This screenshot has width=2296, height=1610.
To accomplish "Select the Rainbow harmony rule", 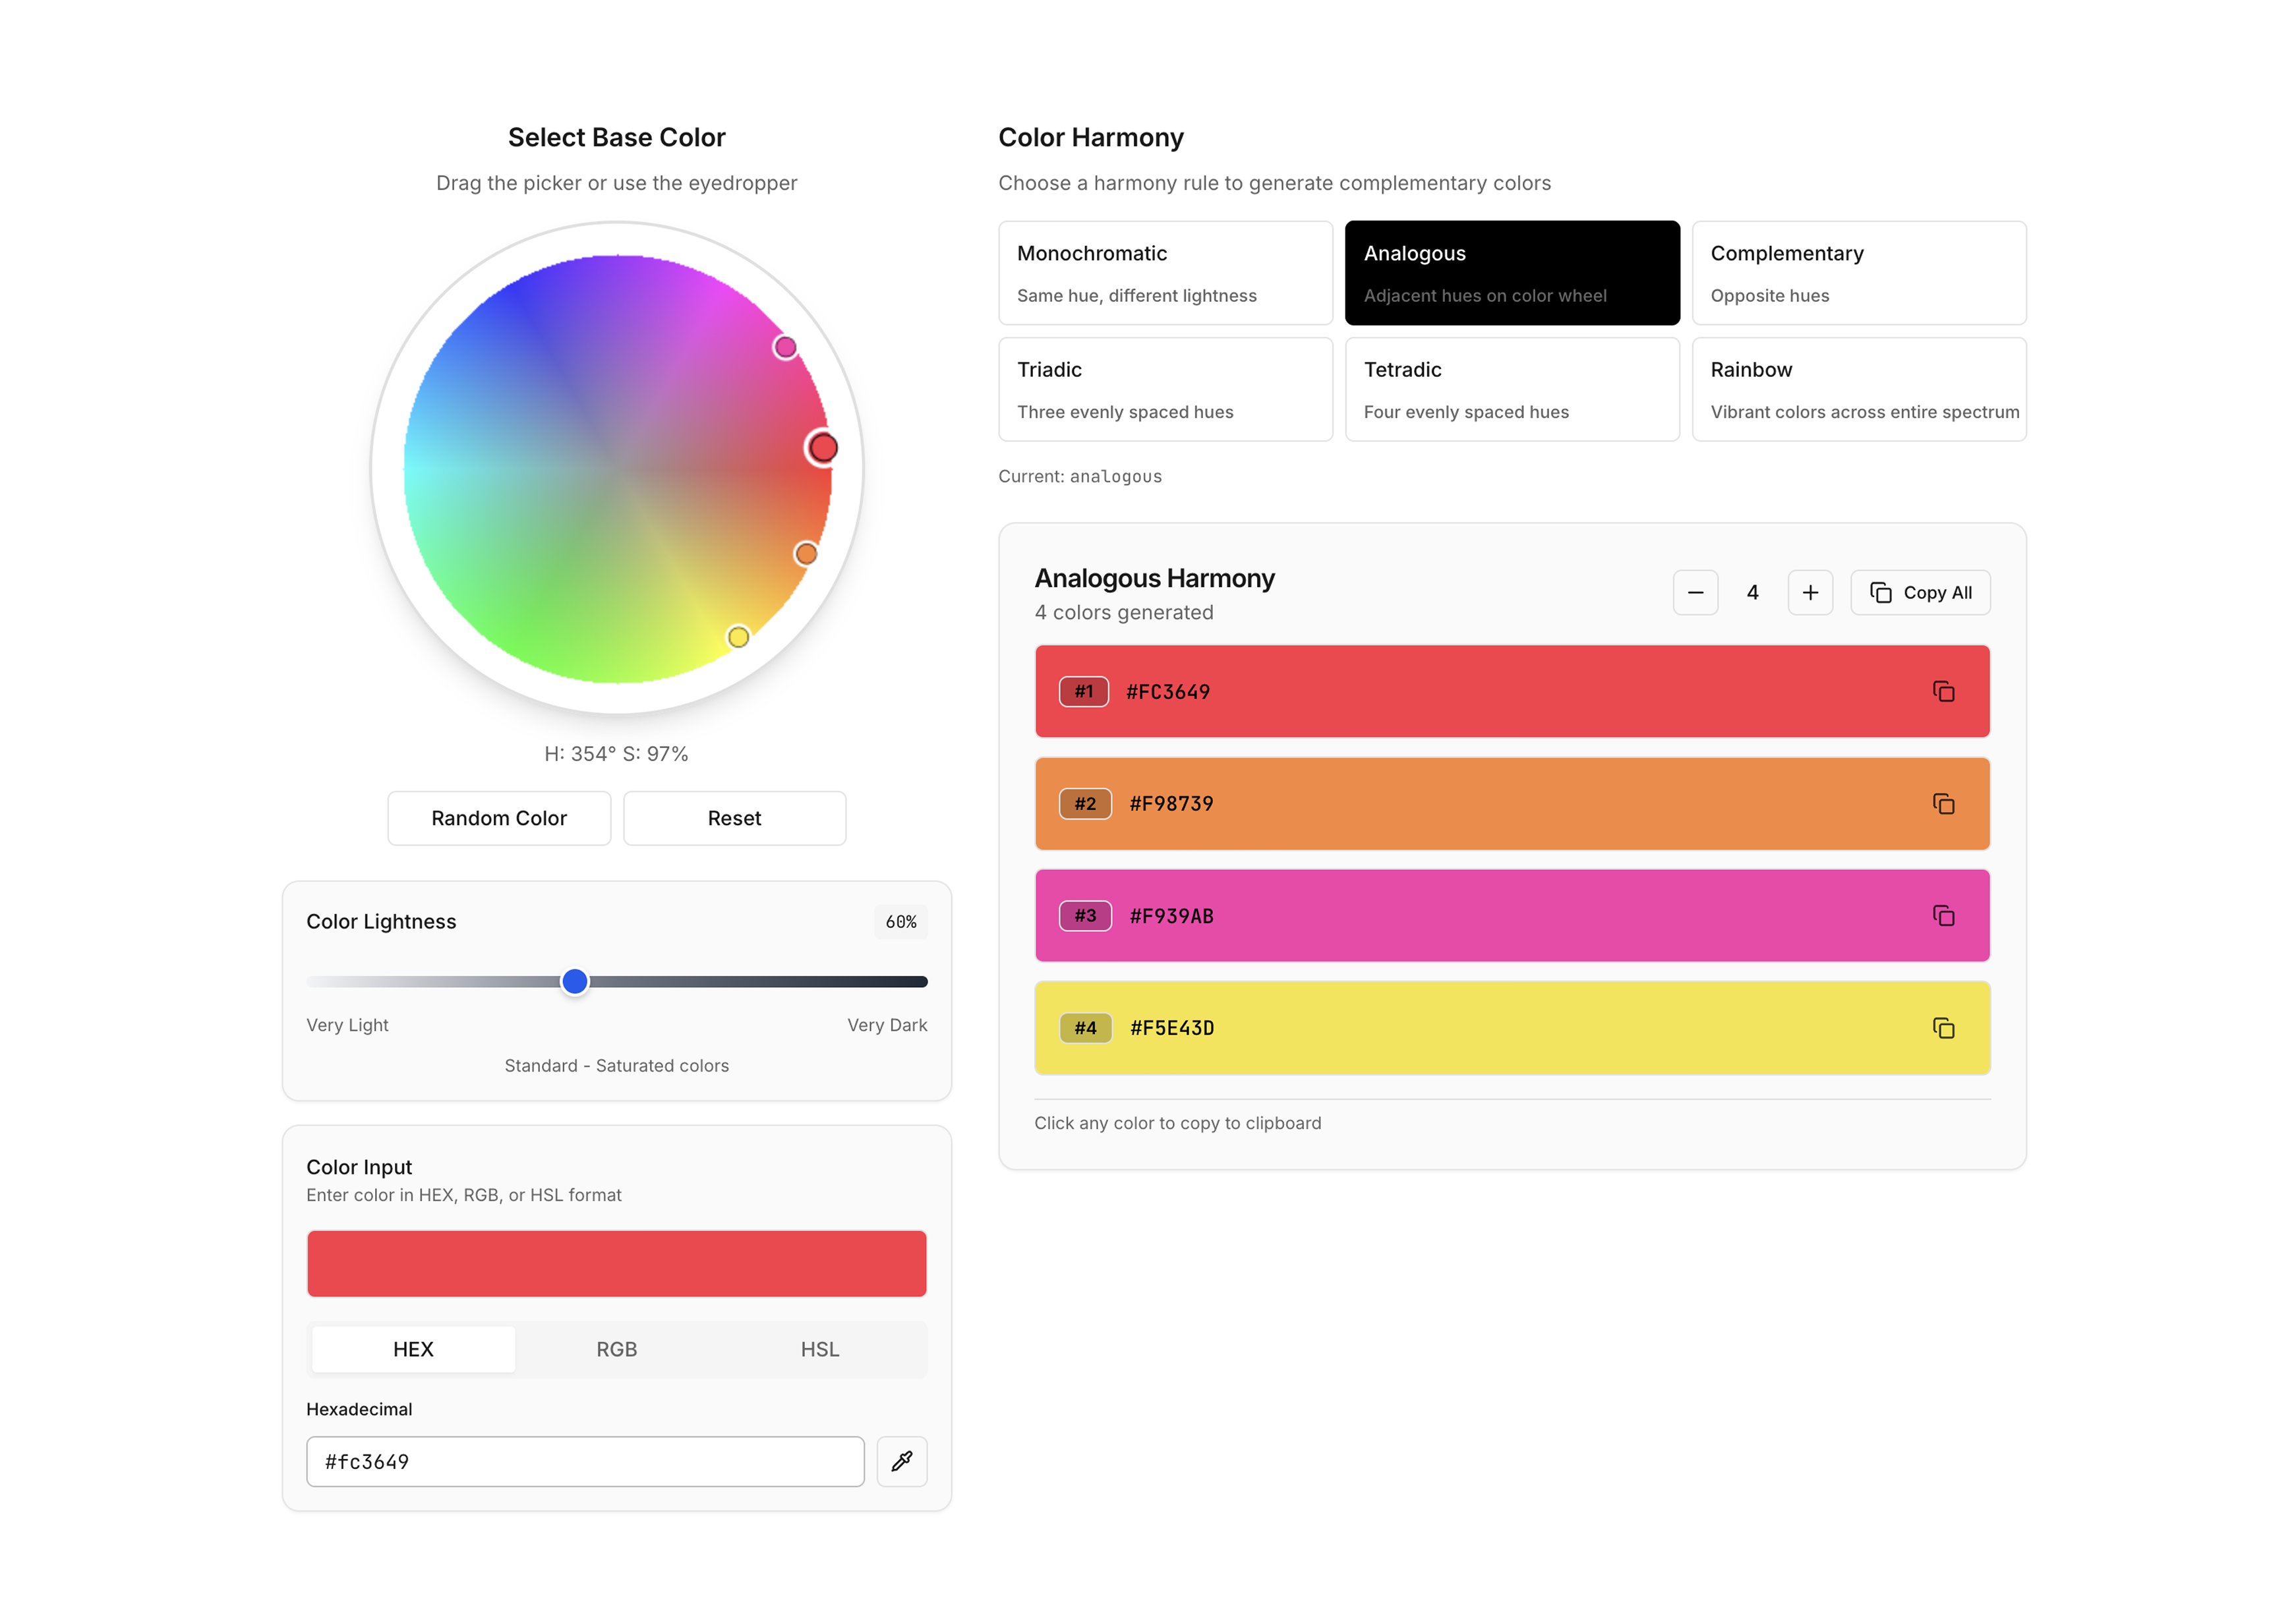I will coord(1859,389).
